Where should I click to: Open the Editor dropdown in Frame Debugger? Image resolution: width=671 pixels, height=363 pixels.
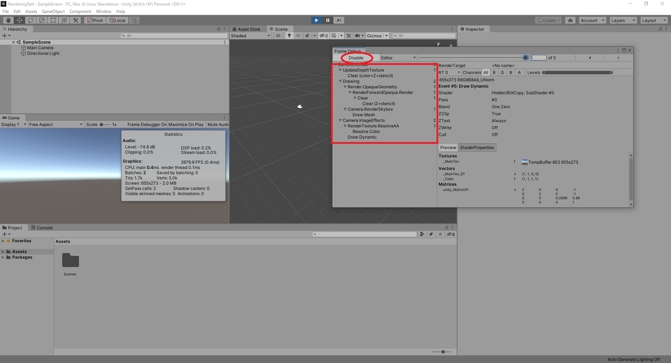coord(398,58)
